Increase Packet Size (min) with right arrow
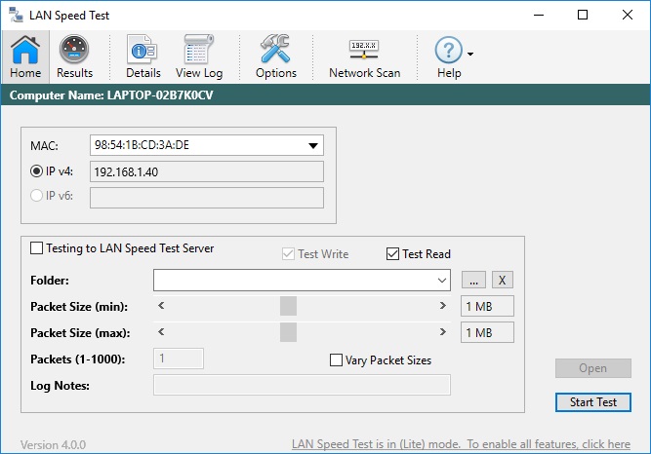 click(442, 306)
